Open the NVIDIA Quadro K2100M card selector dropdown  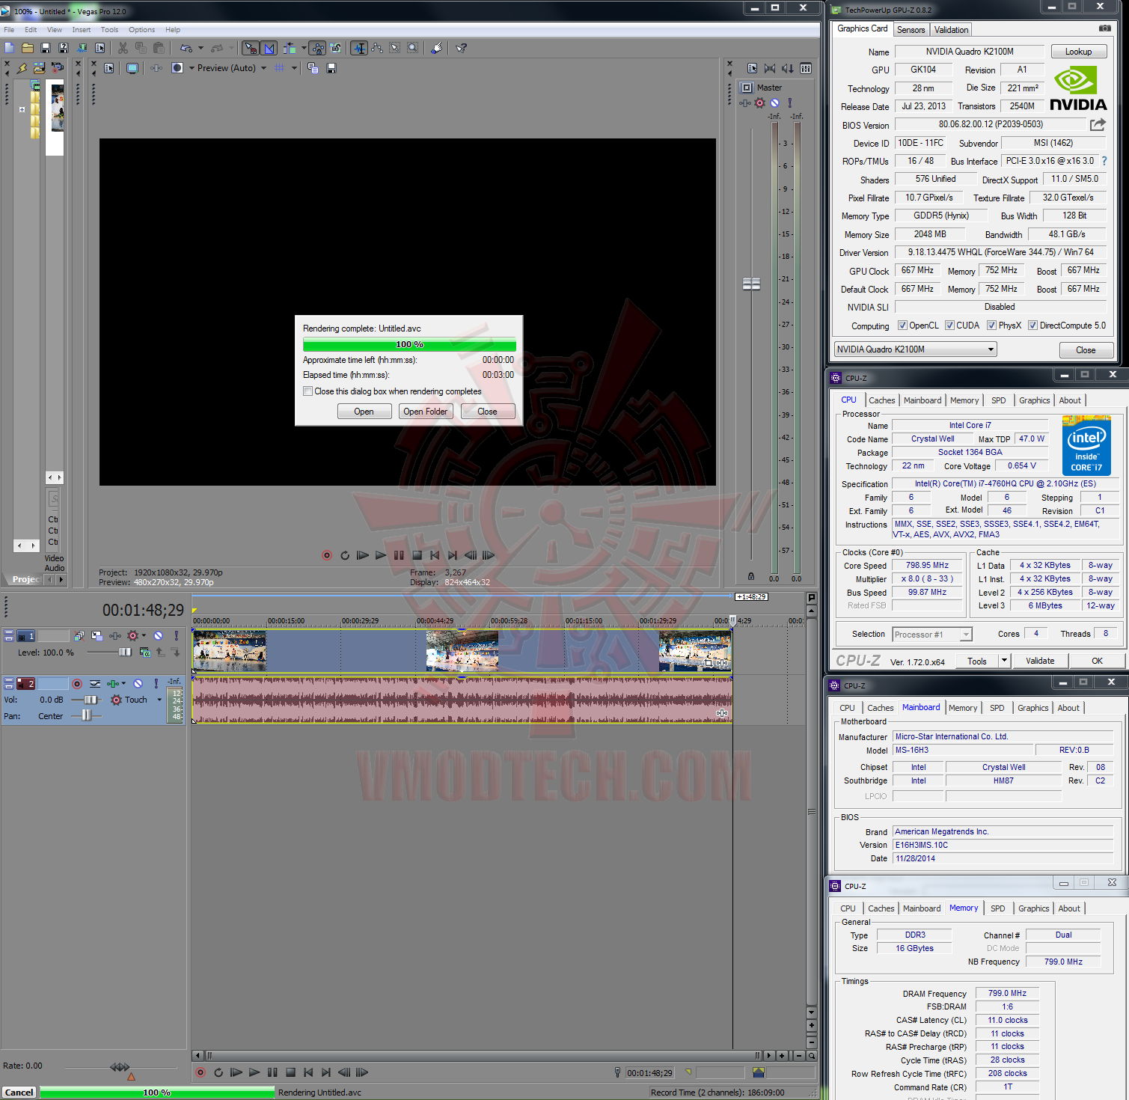[x=991, y=349]
